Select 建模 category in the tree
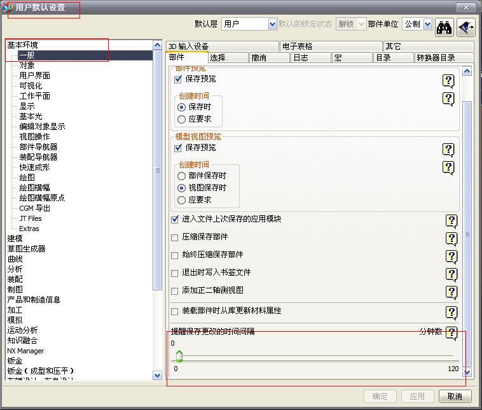 pyautogui.click(x=15, y=239)
